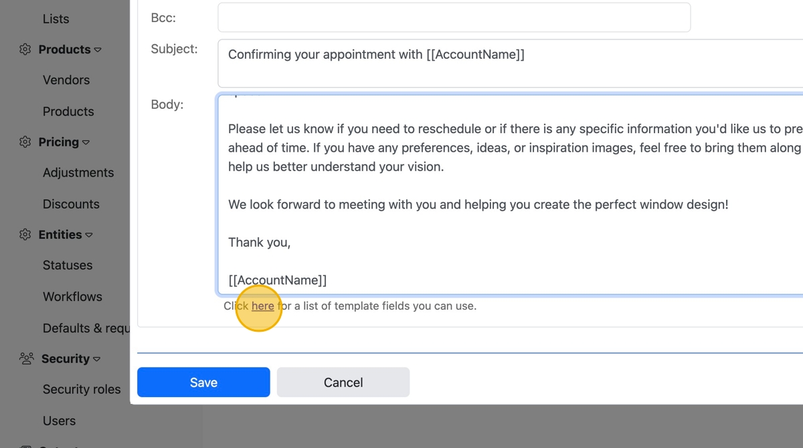Collapse the Pricing section arrow
The height and width of the screenshot is (448, 803).
tap(86, 142)
